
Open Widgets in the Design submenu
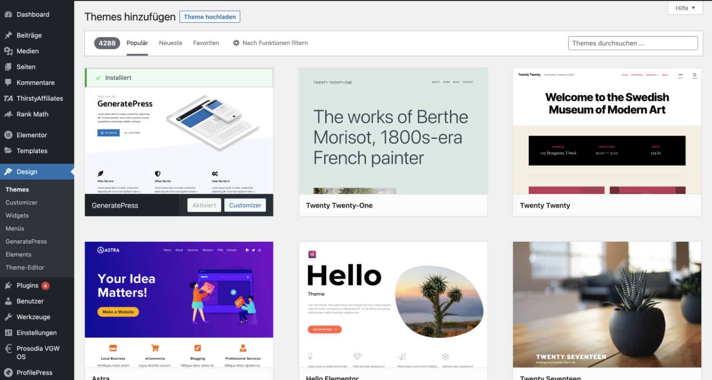pos(17,215)
